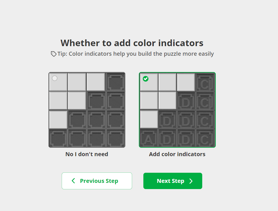
Task: Click the tag icon beside the tip text
Action: pos(54,54)
